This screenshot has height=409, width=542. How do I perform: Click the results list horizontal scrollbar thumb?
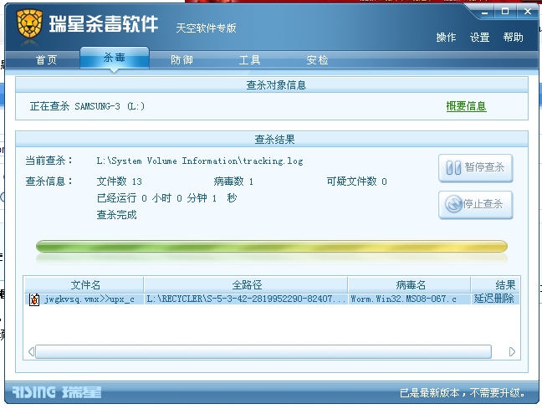tap(263, 351)
